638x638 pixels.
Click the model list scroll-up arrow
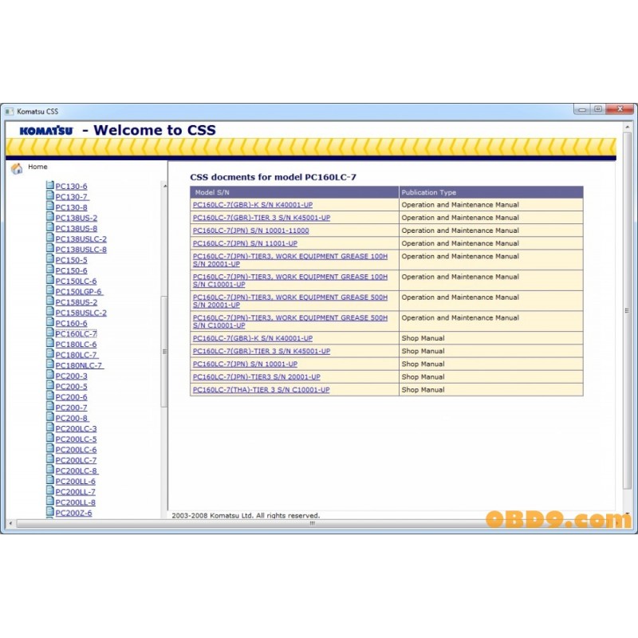(165, 186)
